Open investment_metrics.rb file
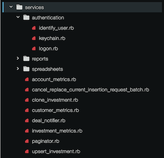The width and height of the screenshot is (164, 158). (57, 131)
